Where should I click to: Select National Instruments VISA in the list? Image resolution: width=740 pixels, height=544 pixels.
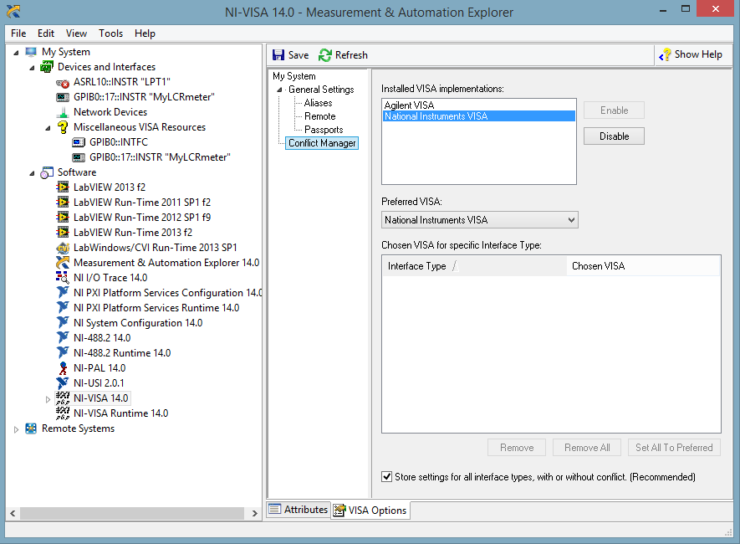click(x=478, y=116)
